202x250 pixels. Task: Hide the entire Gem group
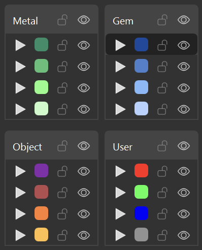(184, 20)
